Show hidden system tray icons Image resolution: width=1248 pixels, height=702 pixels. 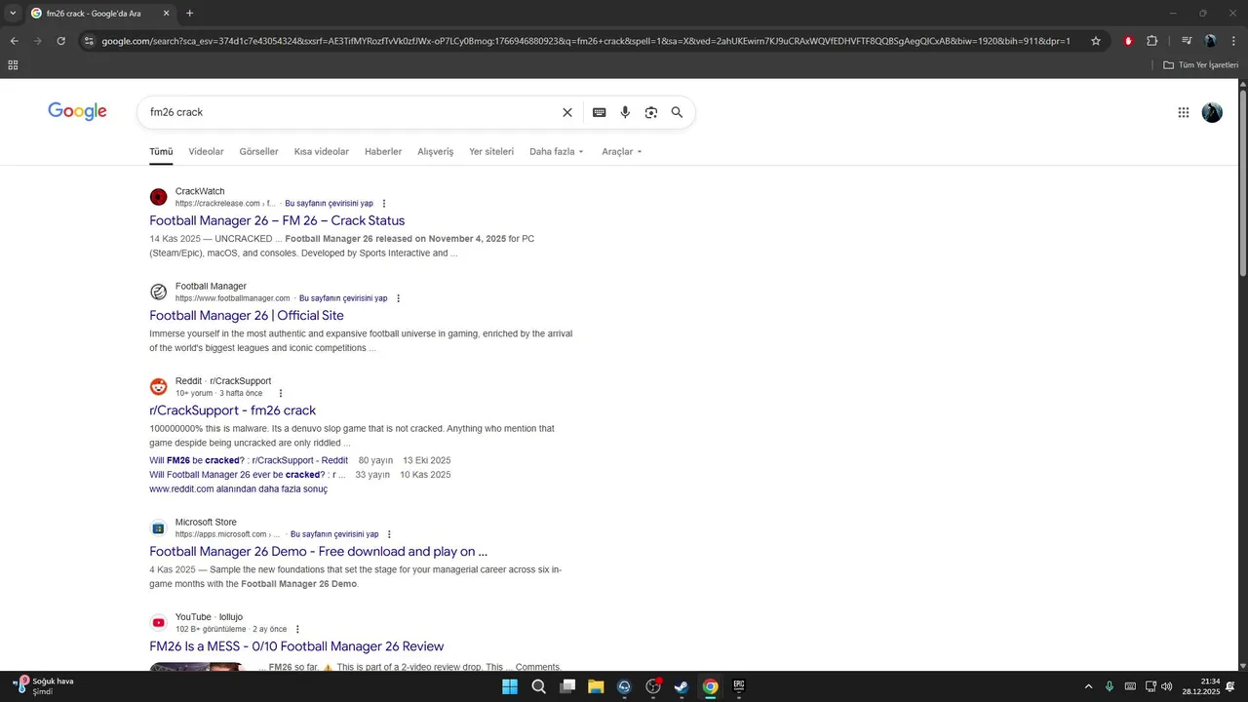1088,686
